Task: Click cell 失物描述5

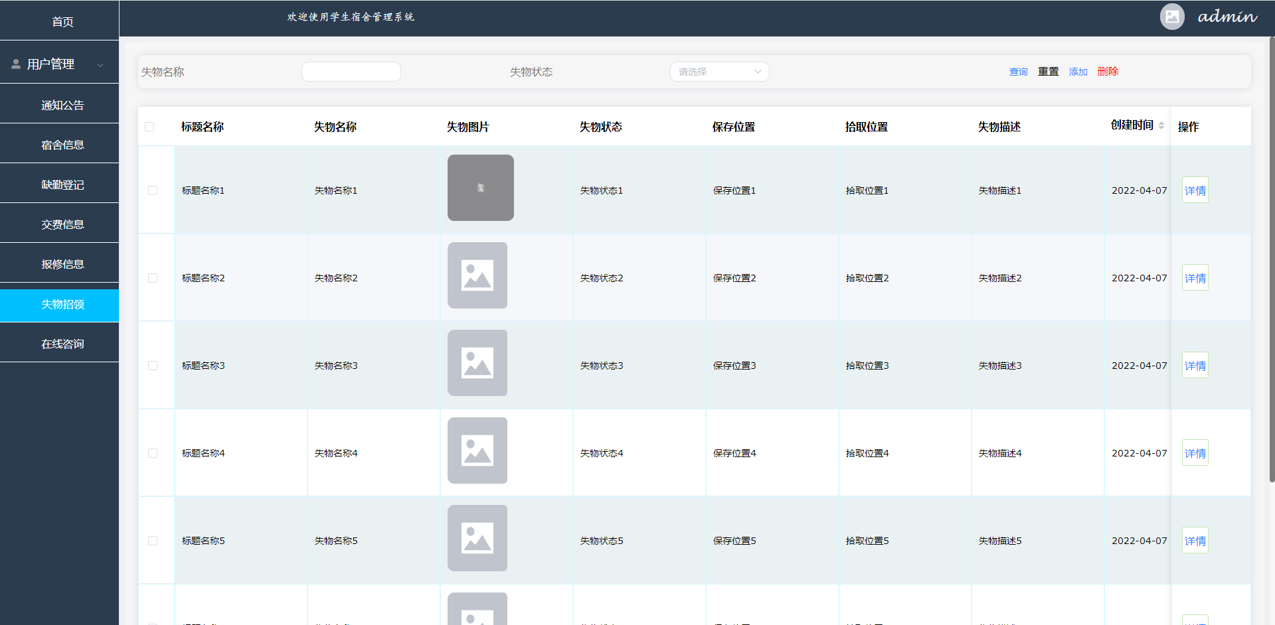Action: click(1000, 541)
